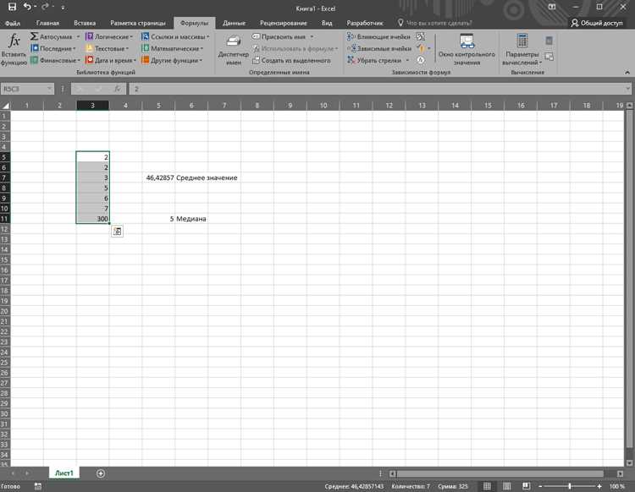This screenshot has height=492, width=635.
Task: Switch to Page Break Preview in the status bar
Action: pyautogui.click(x=526, y=486)
